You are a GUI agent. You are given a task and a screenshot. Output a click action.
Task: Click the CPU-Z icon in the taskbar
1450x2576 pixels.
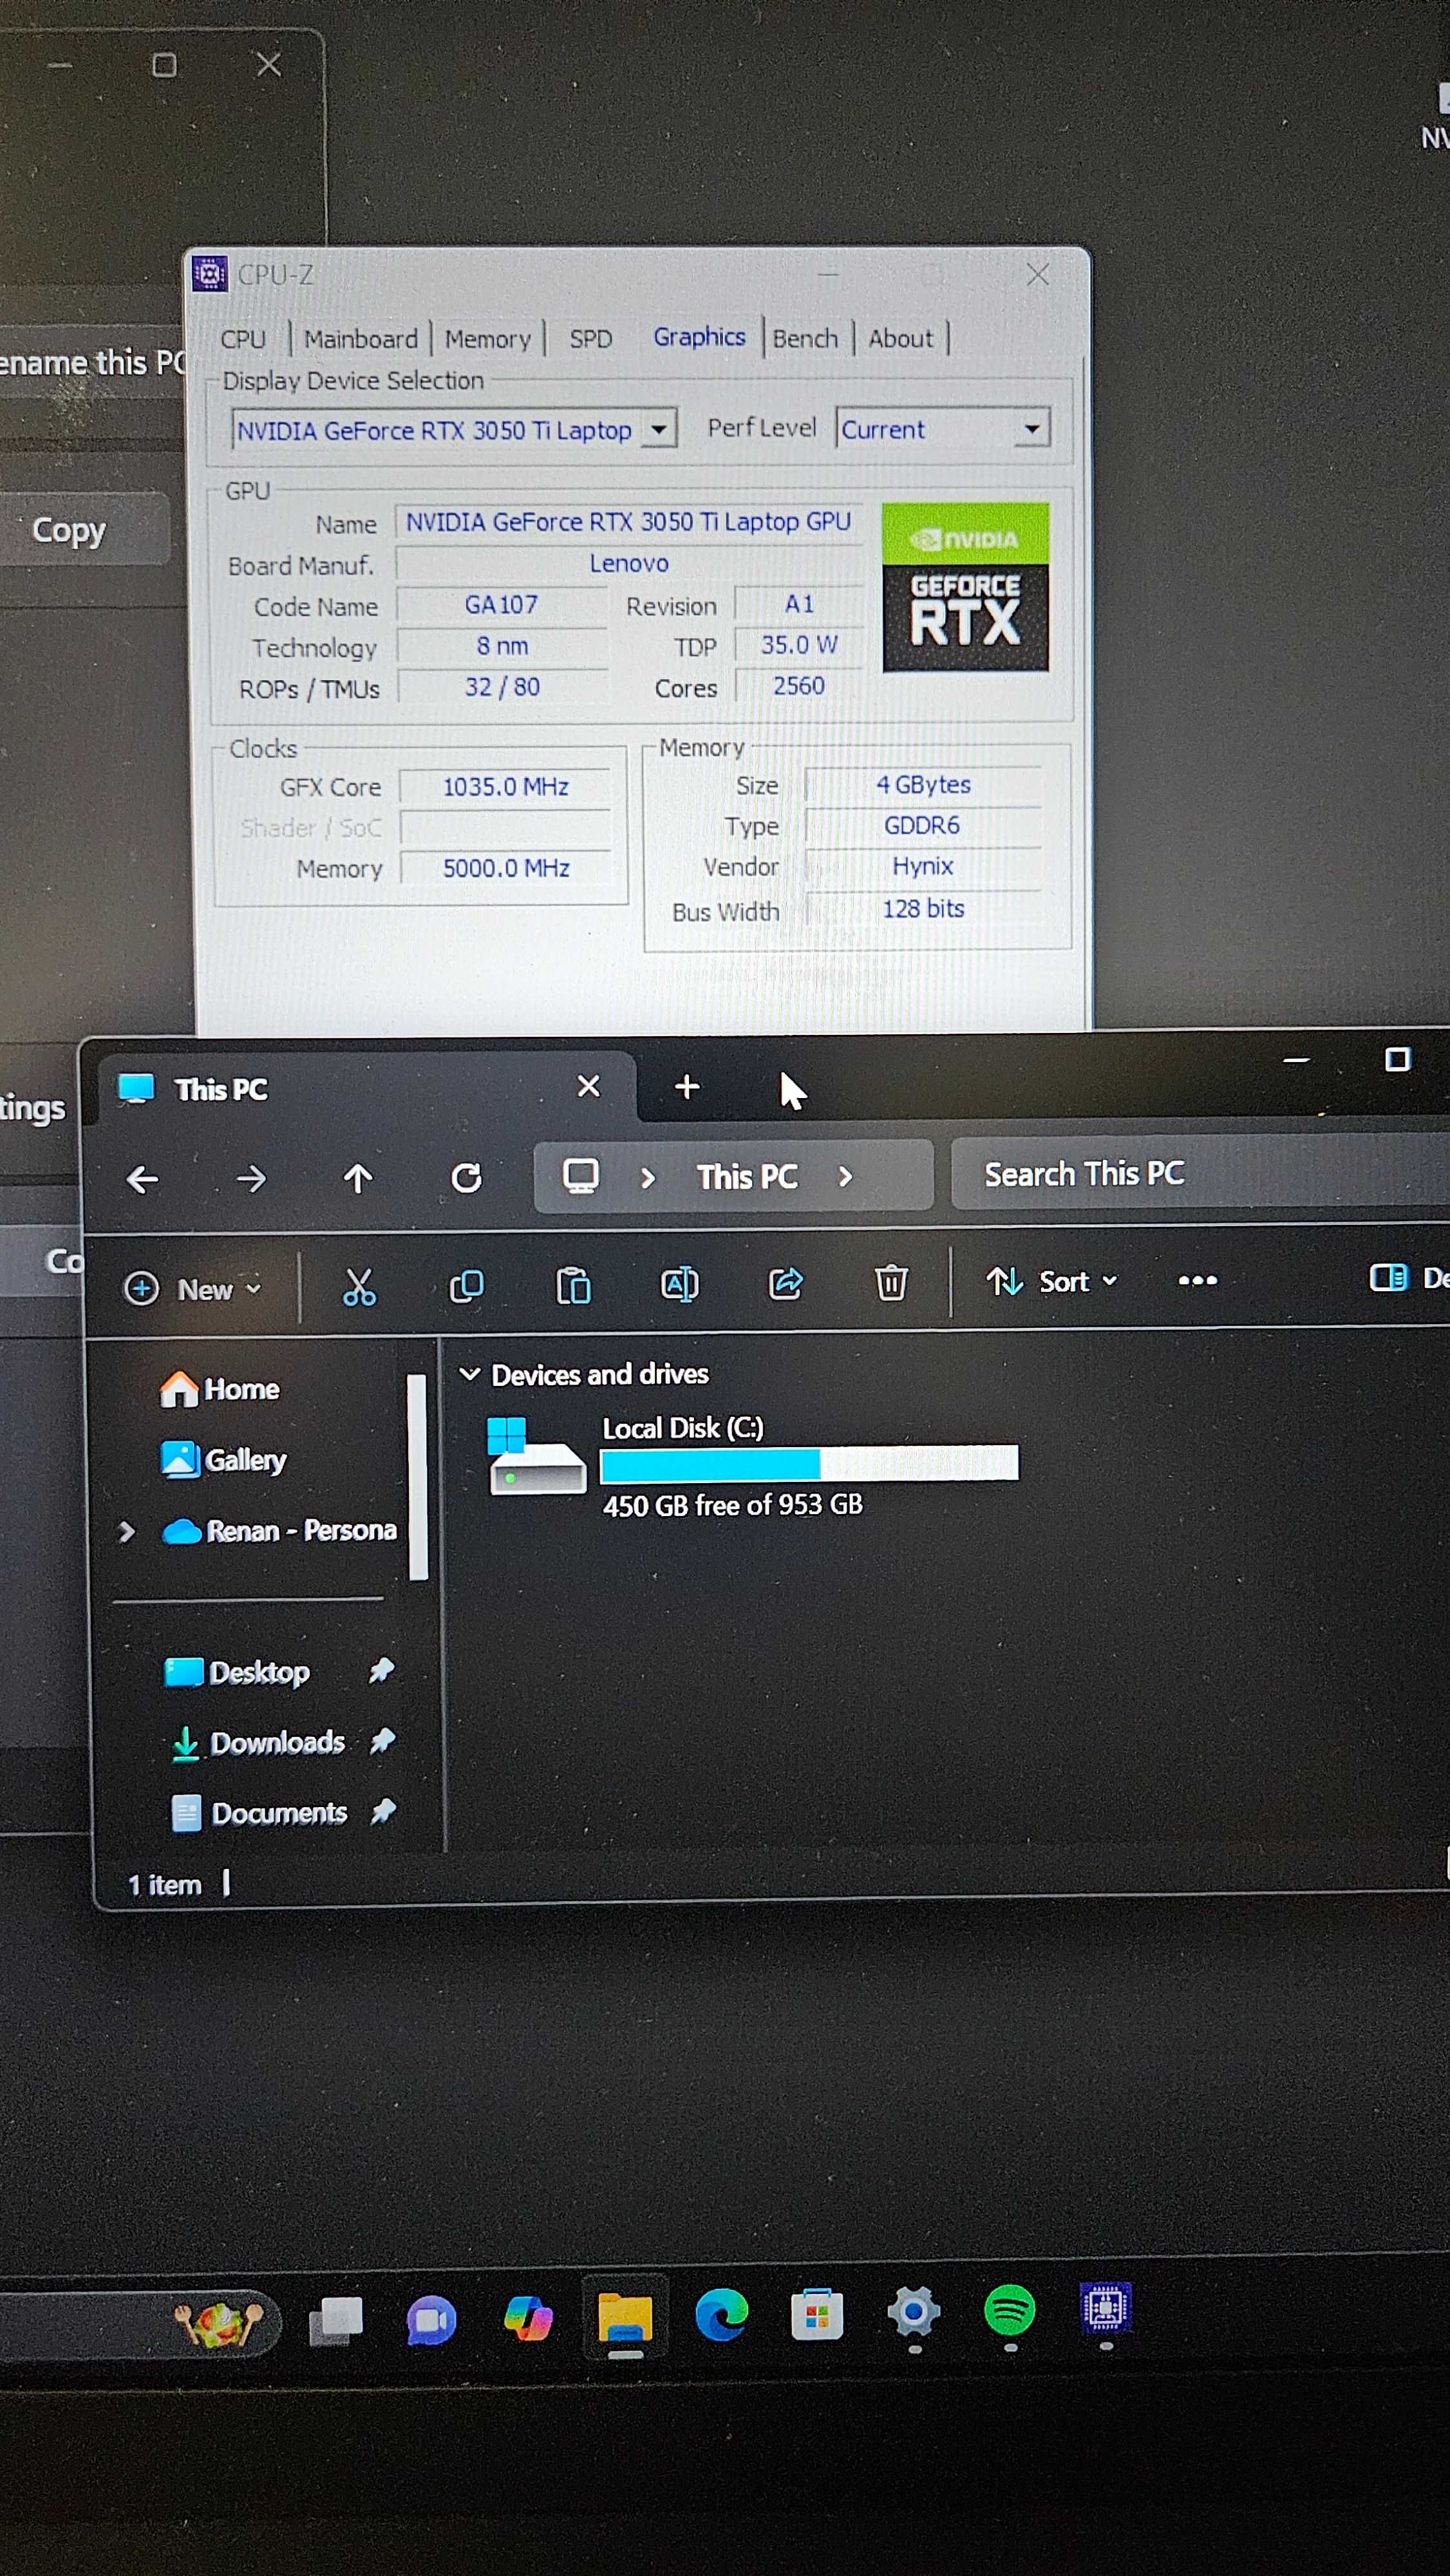(x=1105, y=2309)
